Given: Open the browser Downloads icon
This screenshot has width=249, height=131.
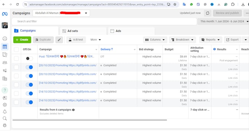Looking at the screenshot, I should 243,4.
